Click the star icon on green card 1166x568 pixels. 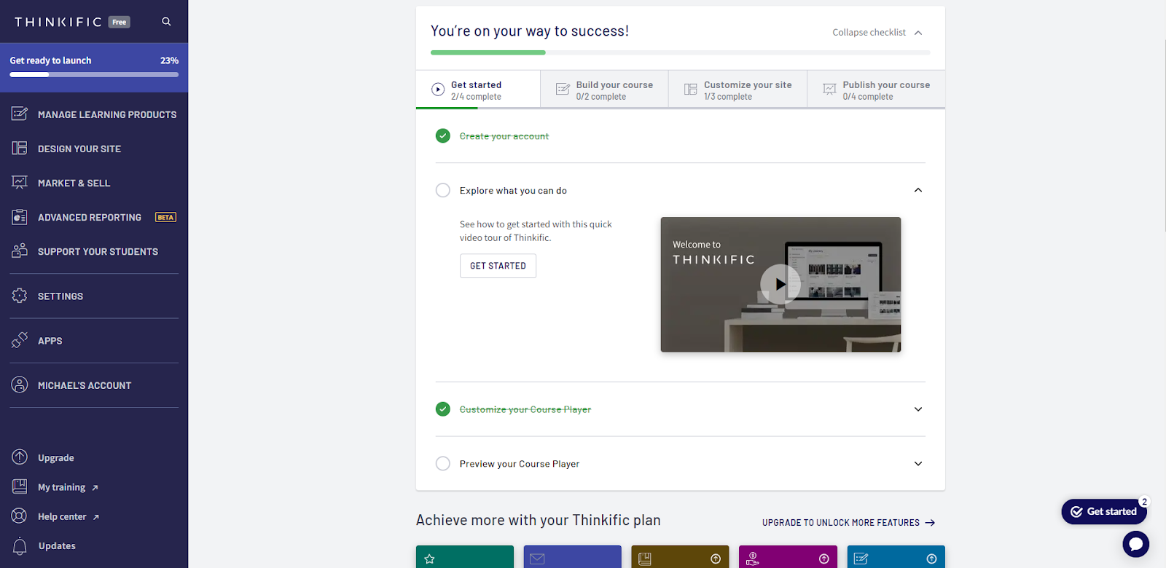click(x=430, y=559)
